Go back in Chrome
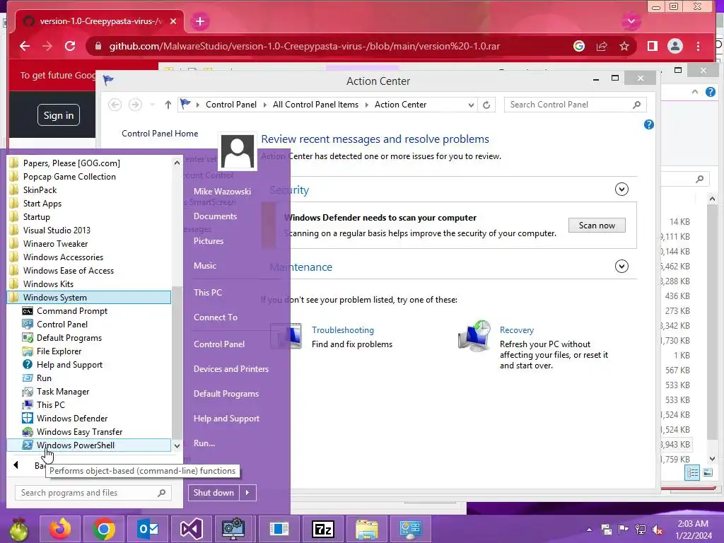724x543 pixels. point(25,46)
